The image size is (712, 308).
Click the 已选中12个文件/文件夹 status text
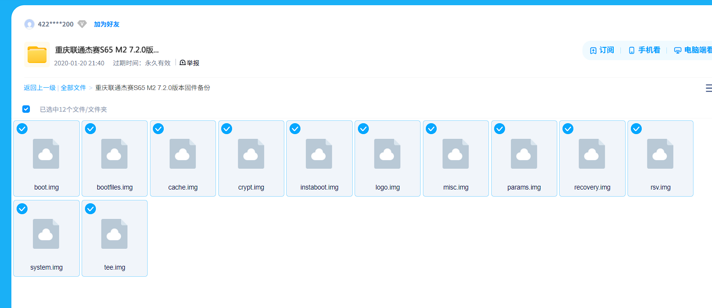pyautogui.click(x=74, y=109)
